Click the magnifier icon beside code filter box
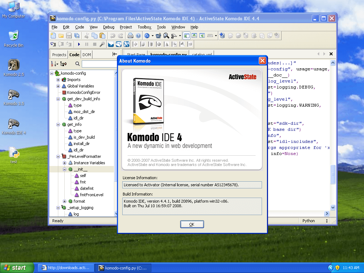 [77, 64]
